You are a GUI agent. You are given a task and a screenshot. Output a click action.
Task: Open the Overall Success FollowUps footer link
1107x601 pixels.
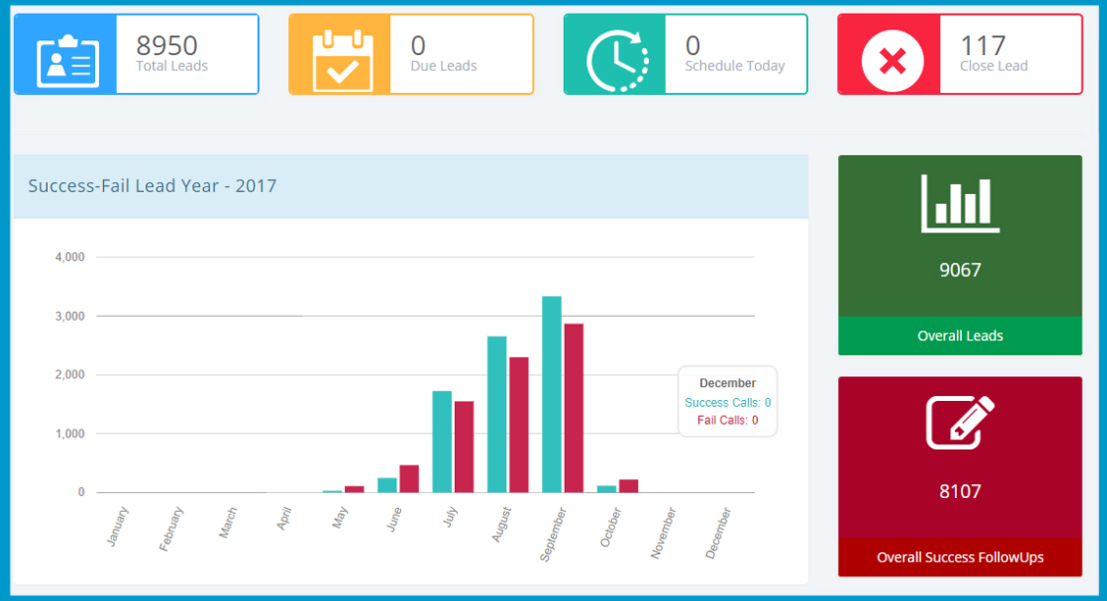tap(960, 557)
